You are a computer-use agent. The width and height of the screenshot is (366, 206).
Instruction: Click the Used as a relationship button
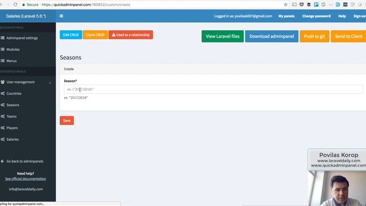pos(131,35)
